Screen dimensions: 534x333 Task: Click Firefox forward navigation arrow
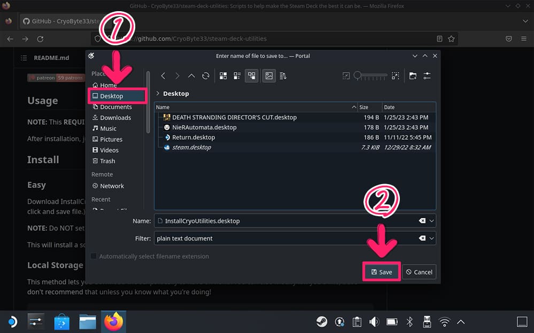25,39
